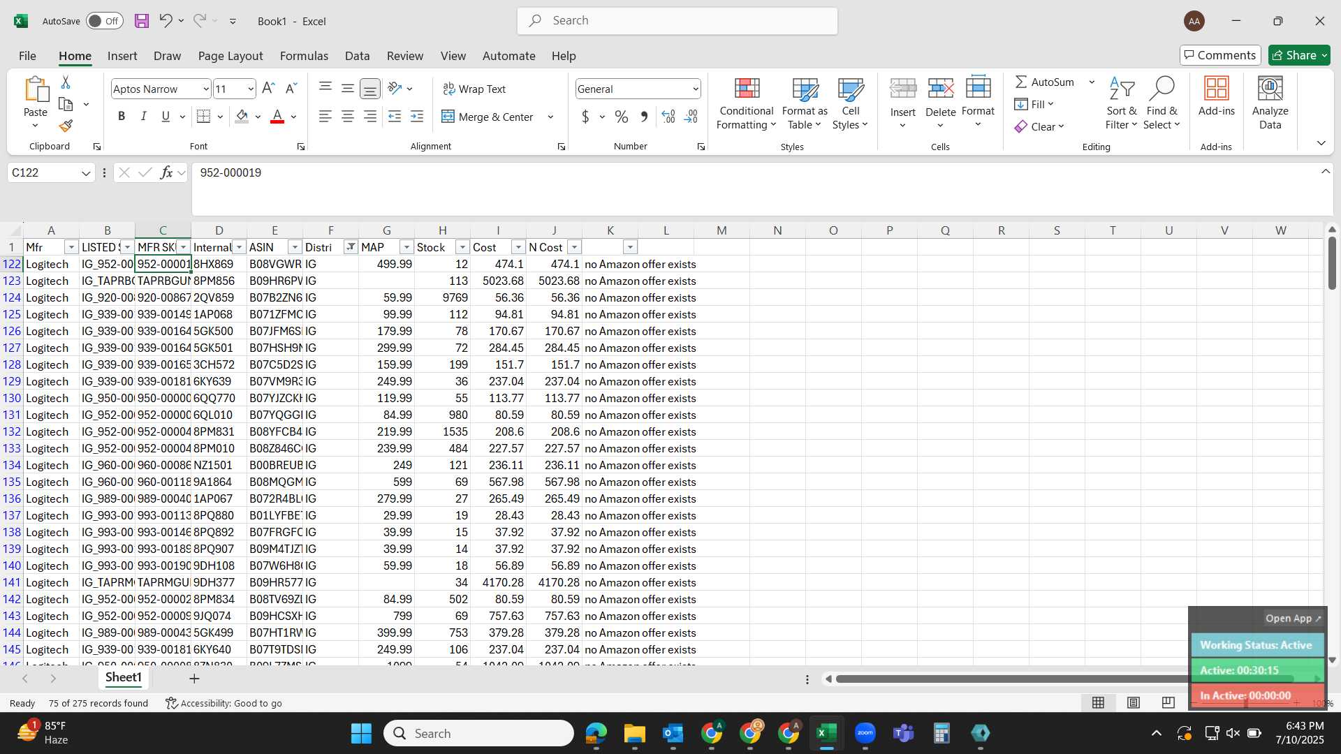Expand the font name combo box

(x=205, y=89)
